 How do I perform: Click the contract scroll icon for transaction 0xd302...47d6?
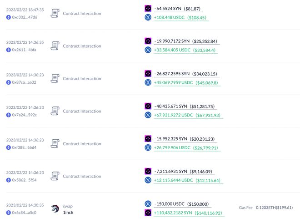coord(55,13)
